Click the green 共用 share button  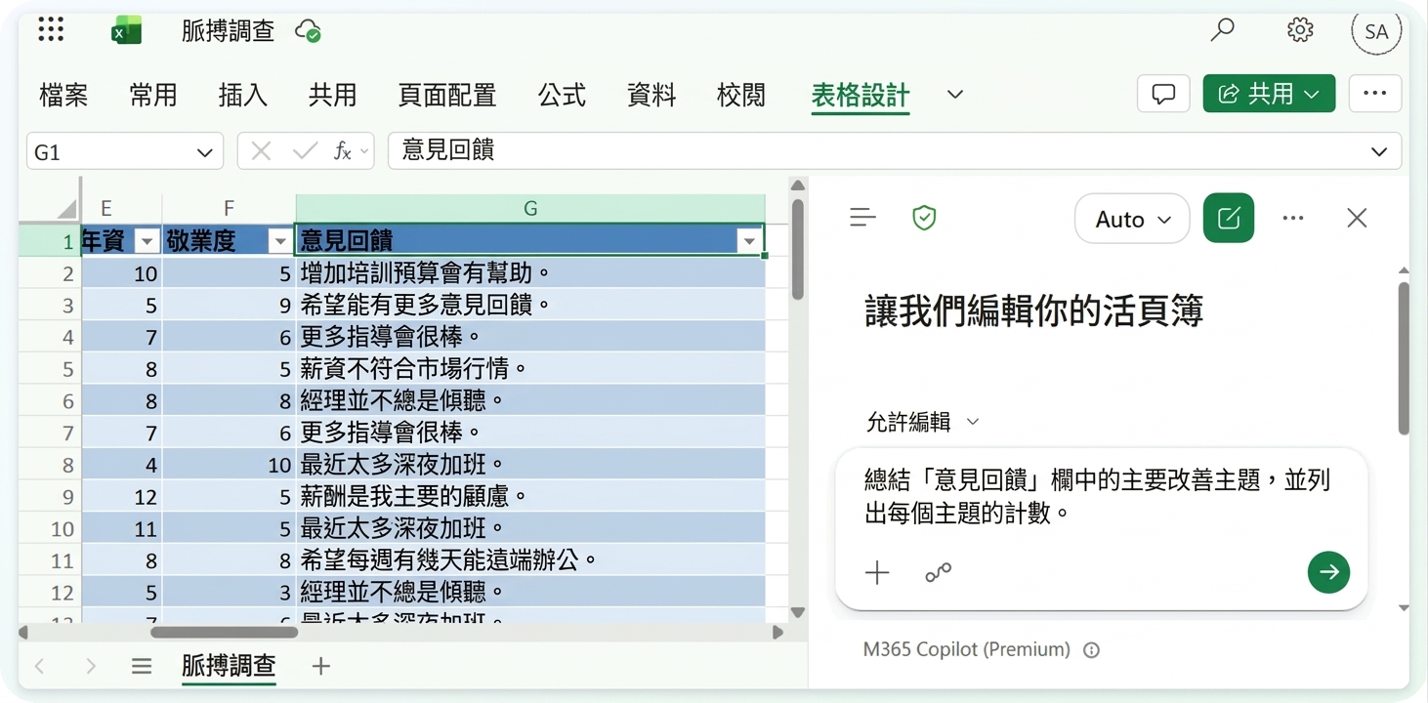coord(1269,94)
